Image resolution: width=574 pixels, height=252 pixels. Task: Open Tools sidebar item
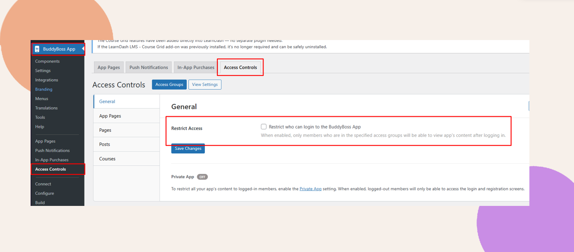[x=40, y=117]
